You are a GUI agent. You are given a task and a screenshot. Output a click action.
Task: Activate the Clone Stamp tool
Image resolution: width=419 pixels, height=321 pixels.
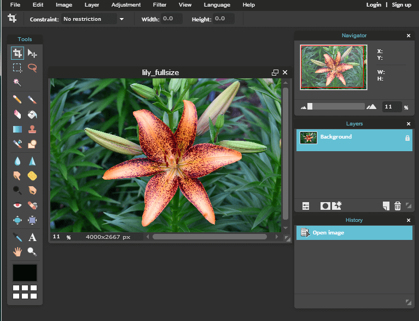click(x=32, y=129)
